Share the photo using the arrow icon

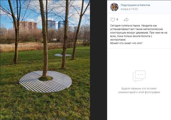click(126, 20)
